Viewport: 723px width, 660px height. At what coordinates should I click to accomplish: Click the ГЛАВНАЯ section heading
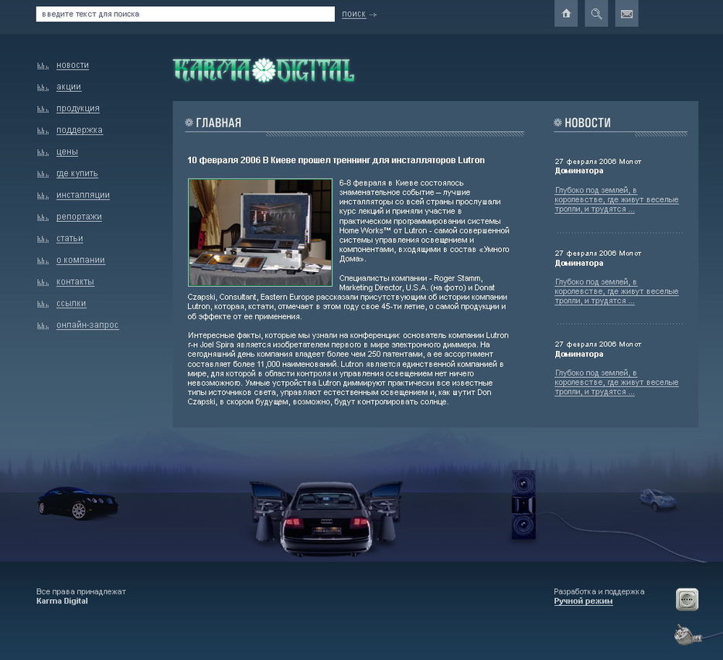point(219,123)
